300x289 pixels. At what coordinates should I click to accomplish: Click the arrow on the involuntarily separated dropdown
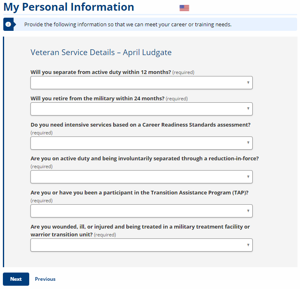[248, 177]
